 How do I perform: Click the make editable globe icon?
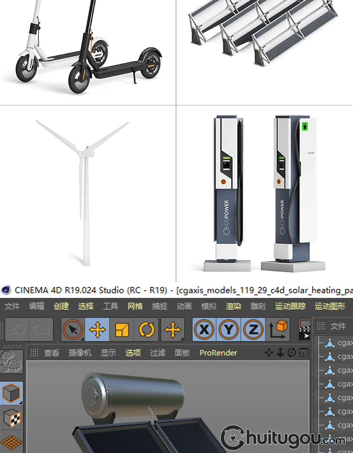pyautogui.click(x=11, y=362)
